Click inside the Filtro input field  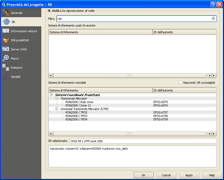(131, 19)
